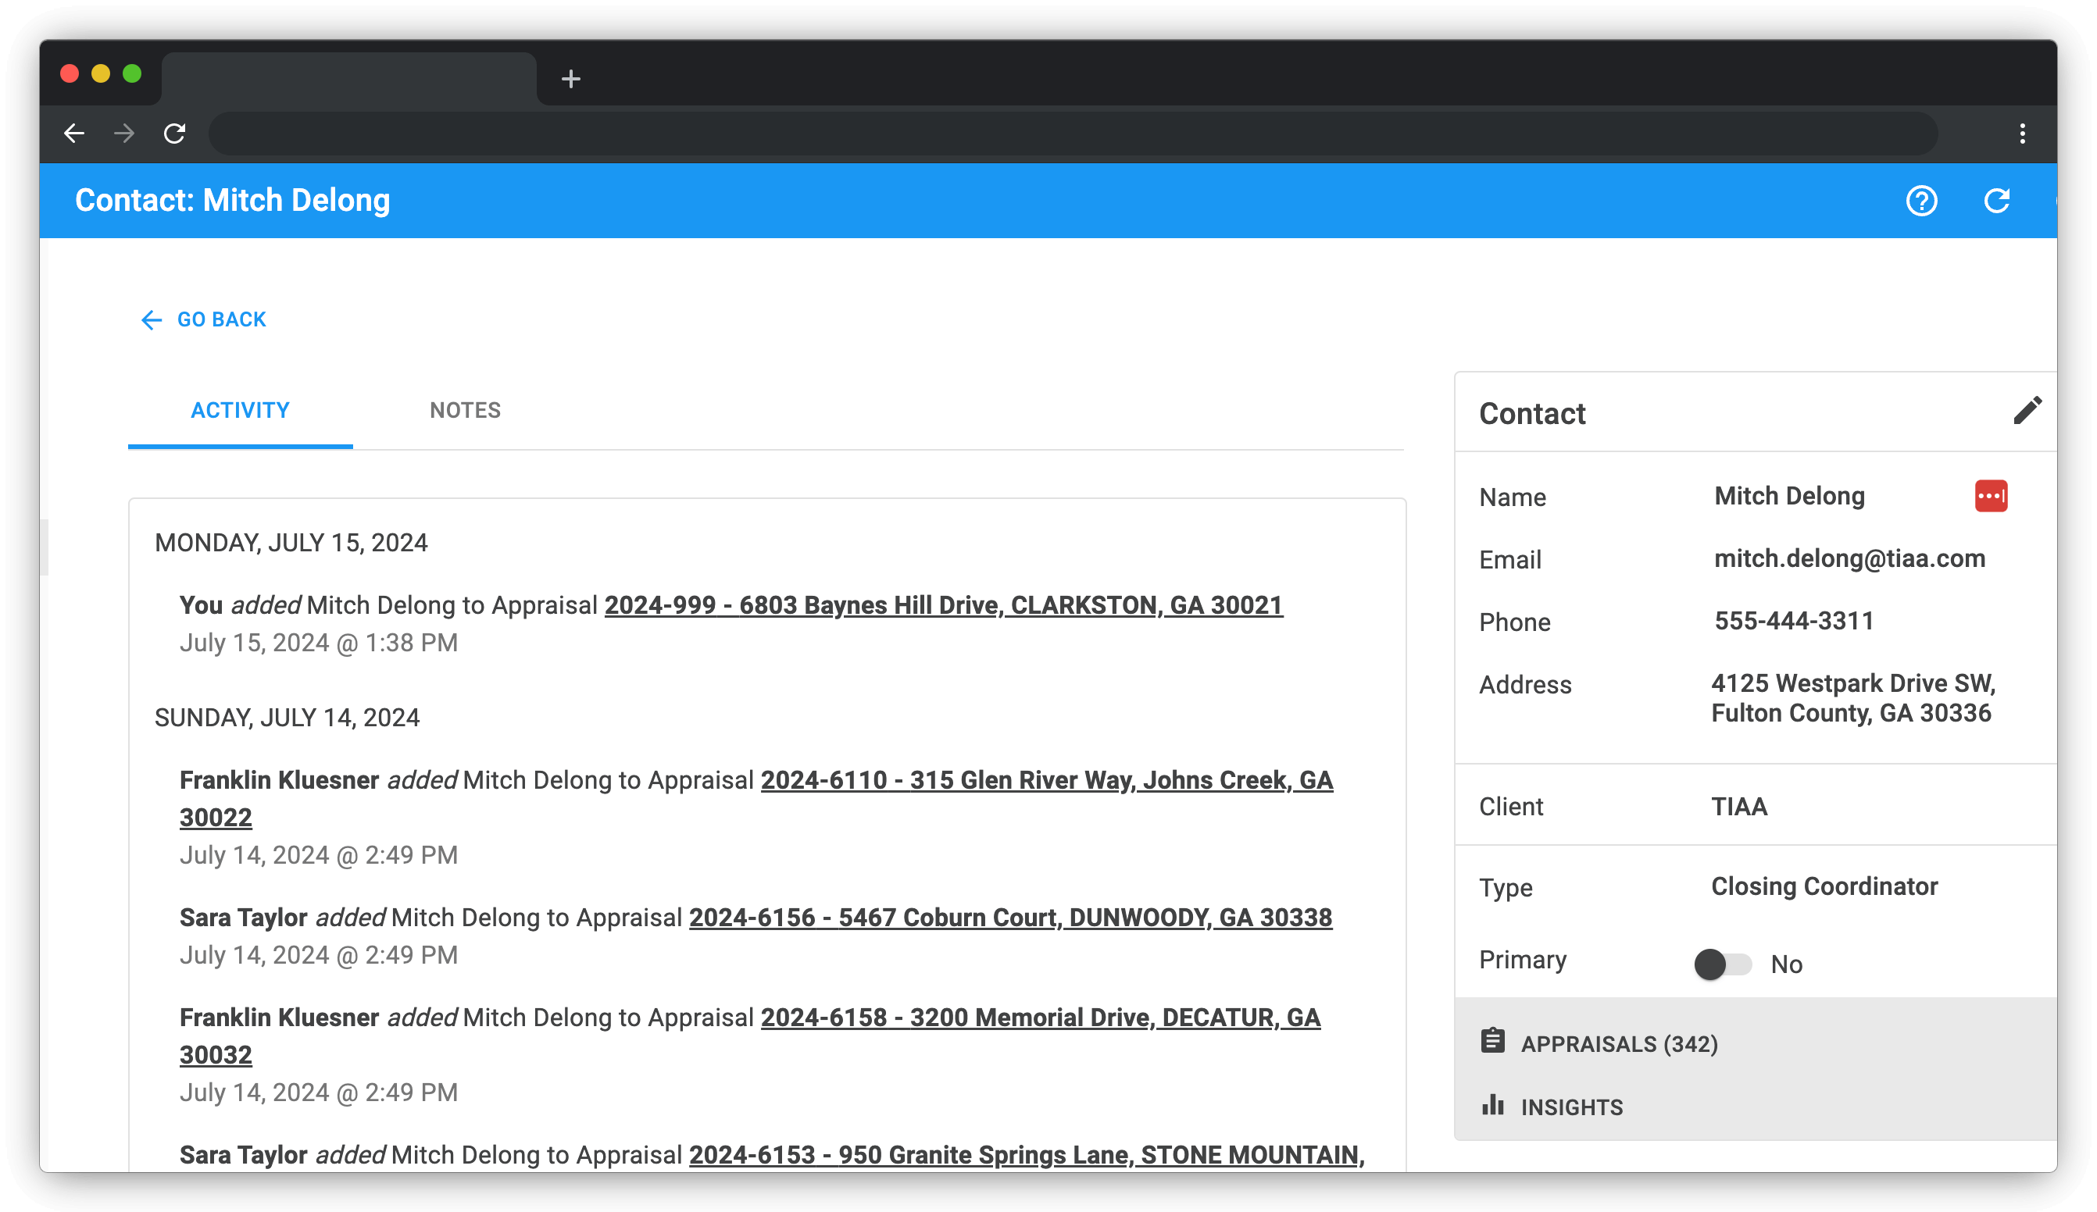Viewport: 2097px width, 1212px height.
Task: Open appraisal 2024-6156 at 5467 Coburn Court
Action: (x=1010, y=918)
